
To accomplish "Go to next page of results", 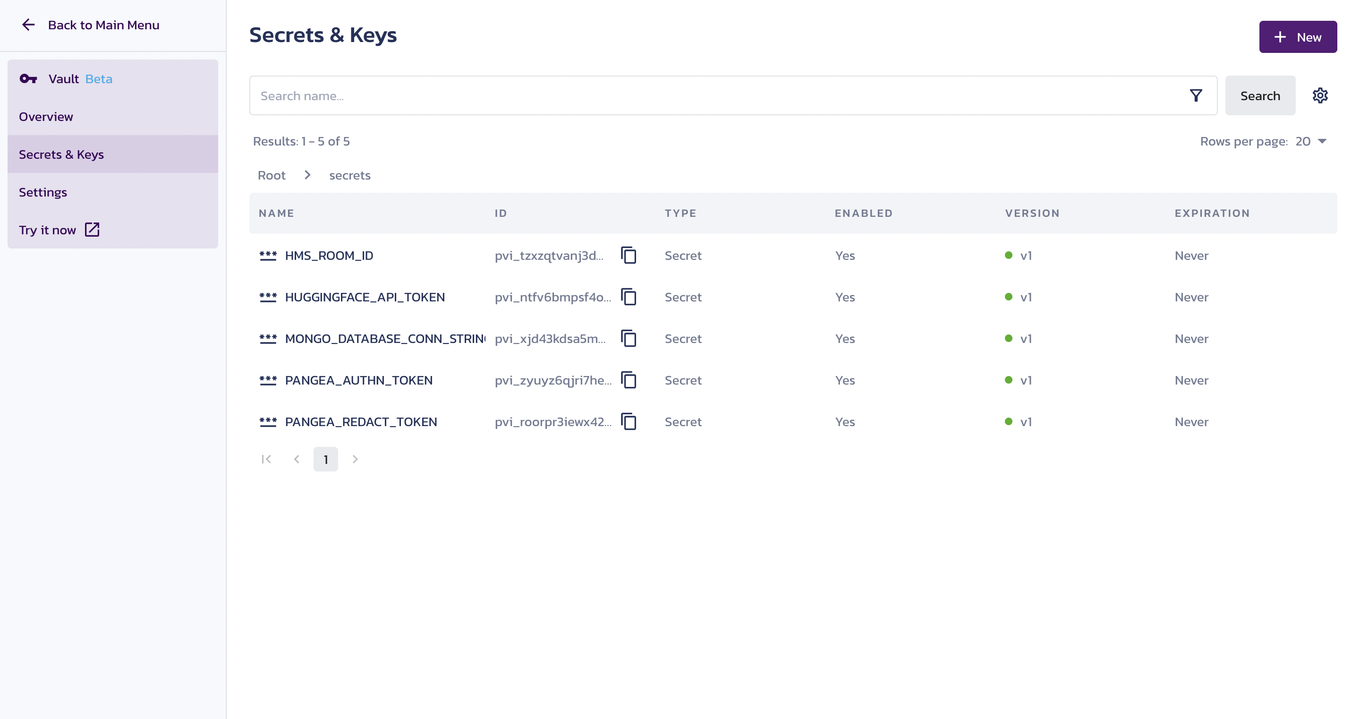I will point(355,459).
